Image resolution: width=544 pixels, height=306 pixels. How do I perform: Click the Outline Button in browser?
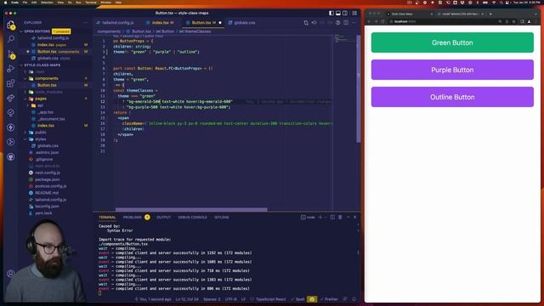(452, 97)
